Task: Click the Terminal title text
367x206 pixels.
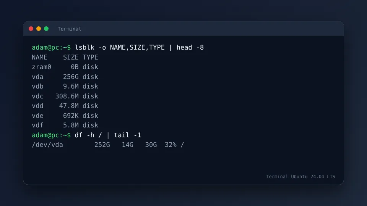Action: click(70, 29)
